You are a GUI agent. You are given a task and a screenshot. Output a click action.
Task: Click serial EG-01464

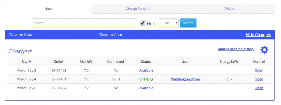point(59,88)
